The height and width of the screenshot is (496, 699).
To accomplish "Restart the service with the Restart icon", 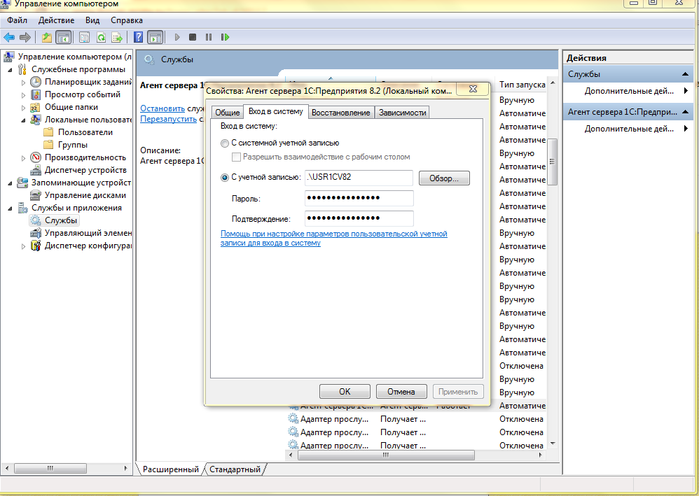I will pyautogui.click(x=225, y=37).
